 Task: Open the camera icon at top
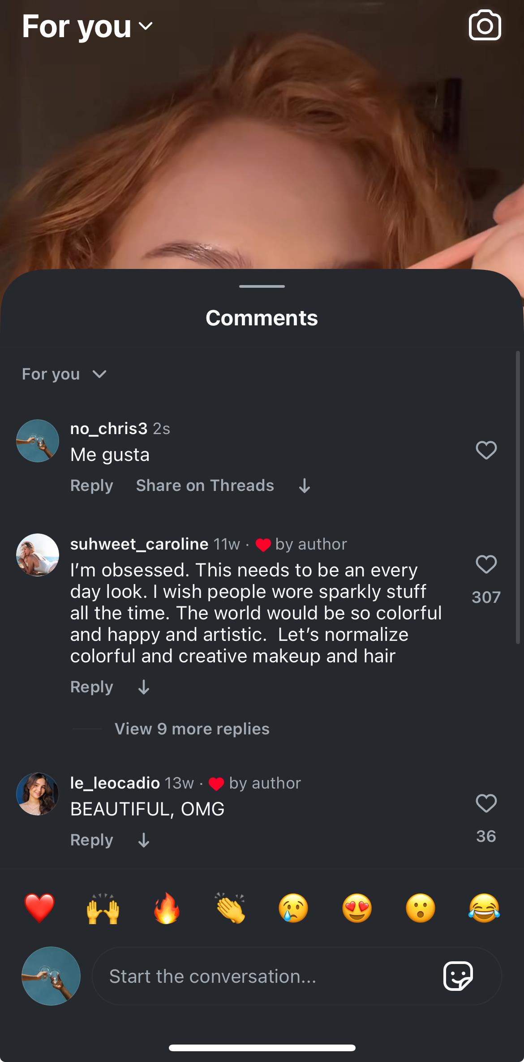485,25
